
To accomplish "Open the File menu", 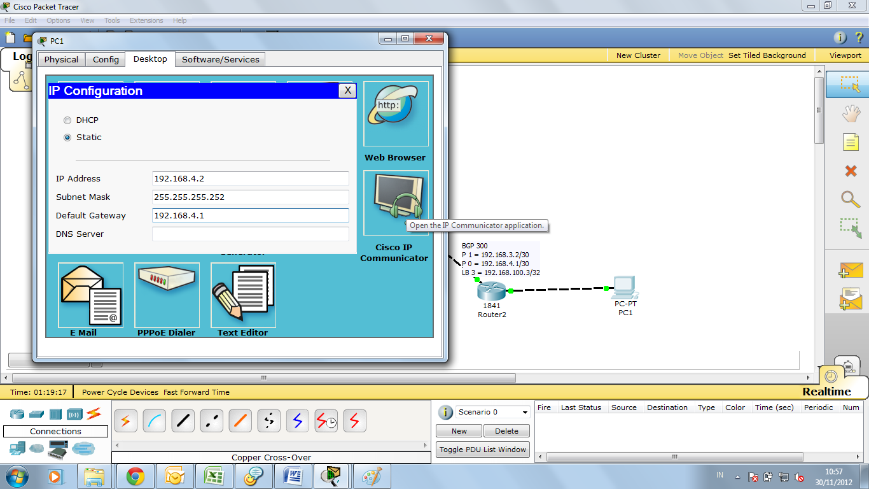I will tap(10, 20).
